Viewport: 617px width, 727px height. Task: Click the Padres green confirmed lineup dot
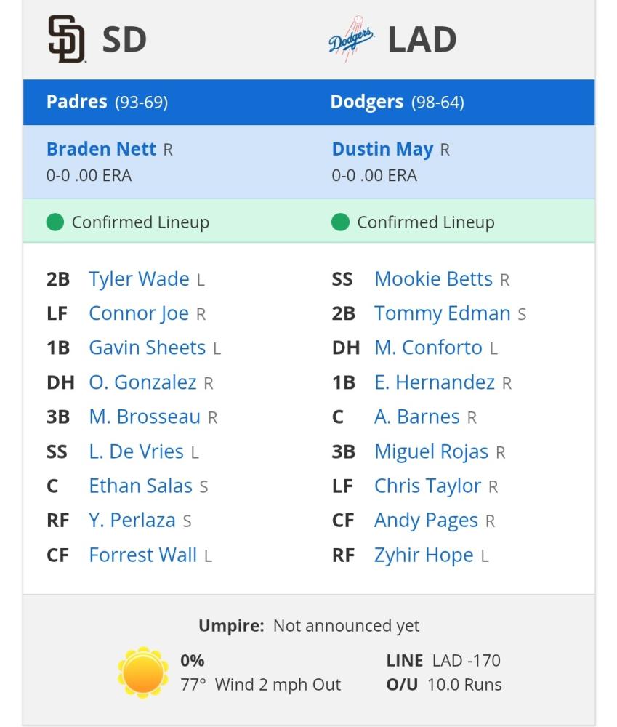coord(55,222)
